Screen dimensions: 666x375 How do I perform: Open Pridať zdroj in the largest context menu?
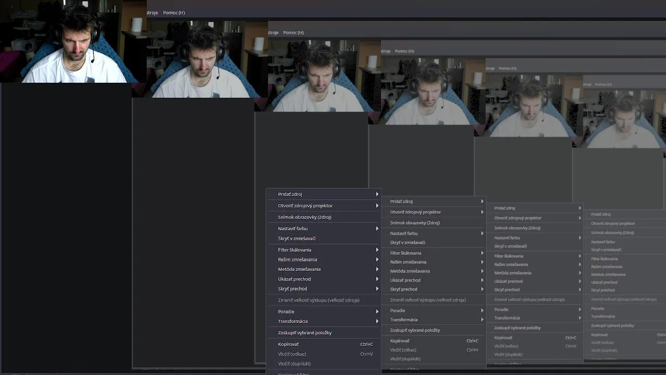click(x=324, y=194)
